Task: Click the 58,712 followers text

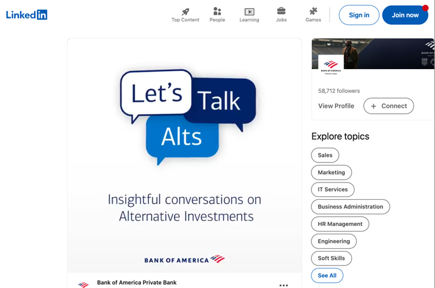Action: click(x=339, y=91)
